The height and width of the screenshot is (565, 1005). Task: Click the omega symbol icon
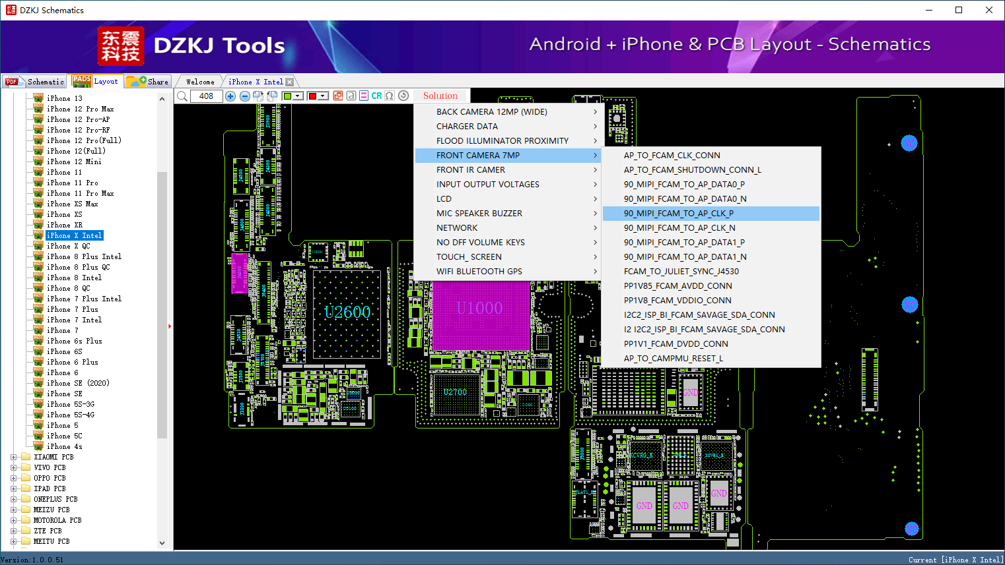tap(390, 96)
